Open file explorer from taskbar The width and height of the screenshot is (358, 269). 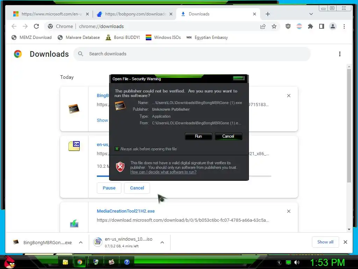pos(65,262)
